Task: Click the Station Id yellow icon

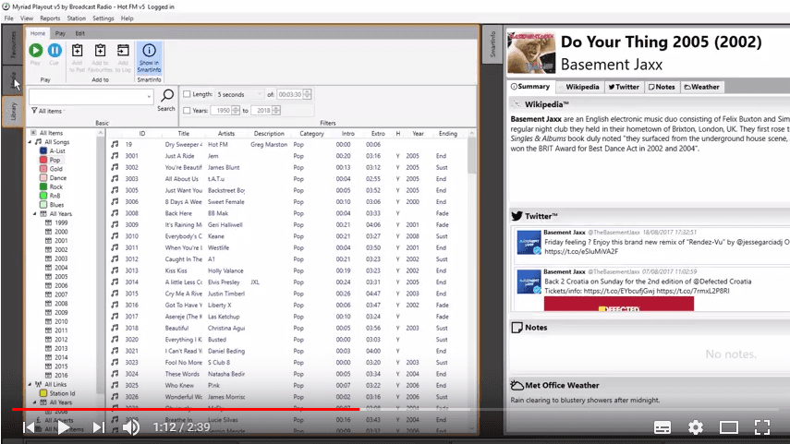Action: [43, 393]
